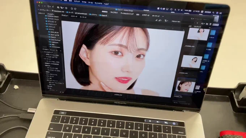
Task: Select thumbnail _FIA0690.JPG in content panel
Action: pos(198,34)
